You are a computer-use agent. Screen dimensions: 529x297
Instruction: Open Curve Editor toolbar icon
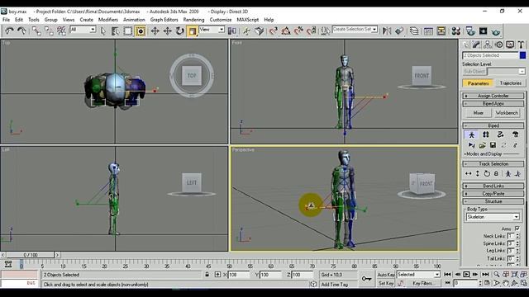click(428, 31)
